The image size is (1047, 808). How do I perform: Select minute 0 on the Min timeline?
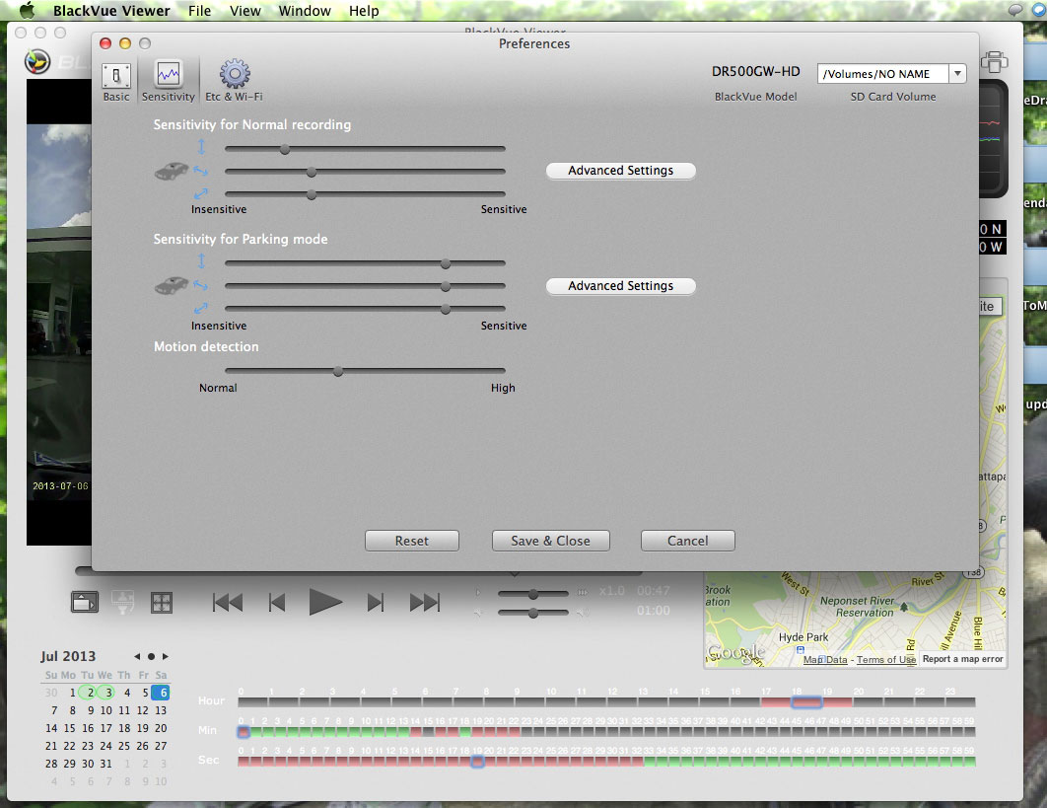244,732
